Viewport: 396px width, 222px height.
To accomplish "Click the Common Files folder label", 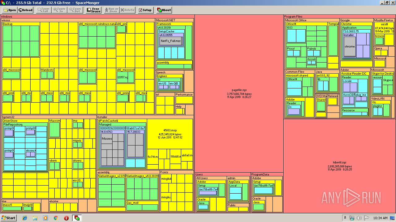I will pyautogui.click(x=295, y=72).
